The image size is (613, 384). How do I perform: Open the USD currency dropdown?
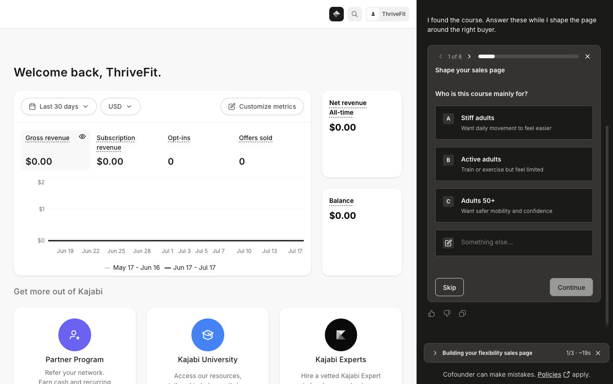click(x=121, y=106)
